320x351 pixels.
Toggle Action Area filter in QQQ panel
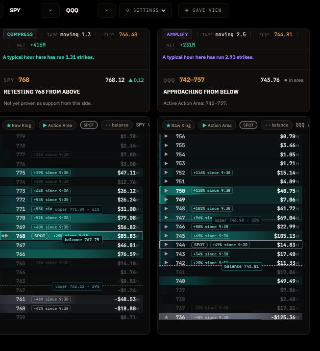pyautogui.click(x=217, y=125)
